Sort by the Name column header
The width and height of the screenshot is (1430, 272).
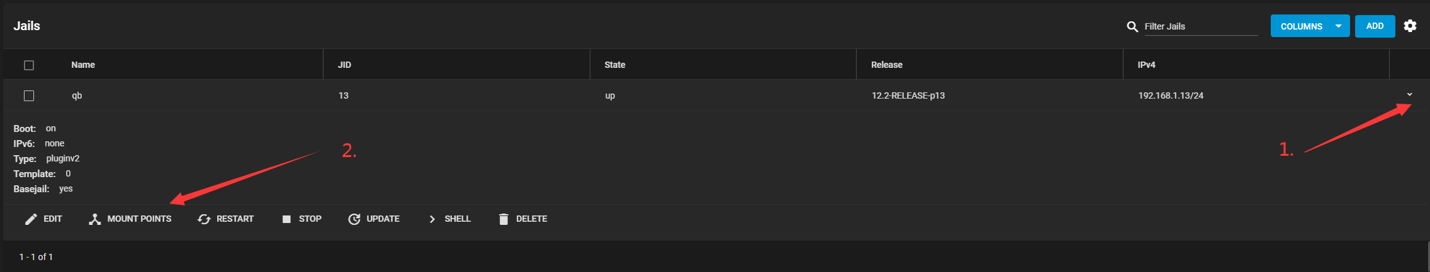(x=83, y=65)
